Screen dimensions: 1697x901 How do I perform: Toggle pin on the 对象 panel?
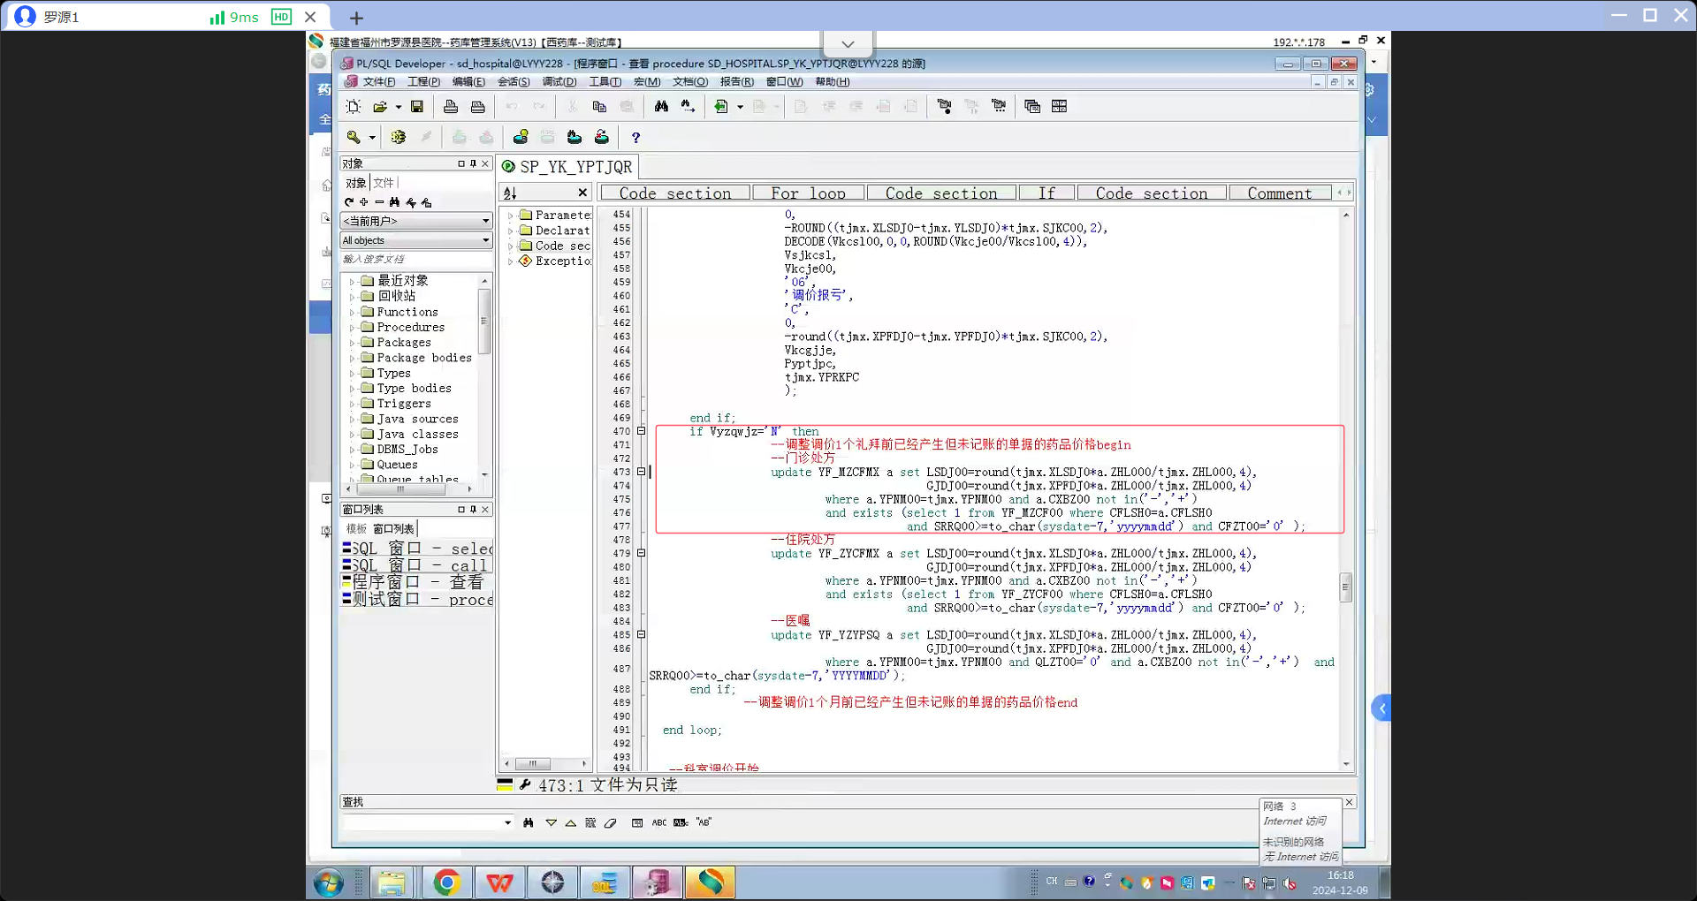(x=473, y=163)
